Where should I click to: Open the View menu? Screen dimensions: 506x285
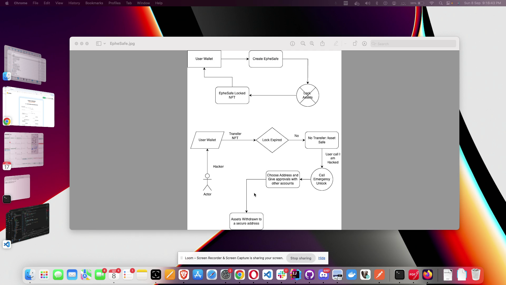pos(59,3)
